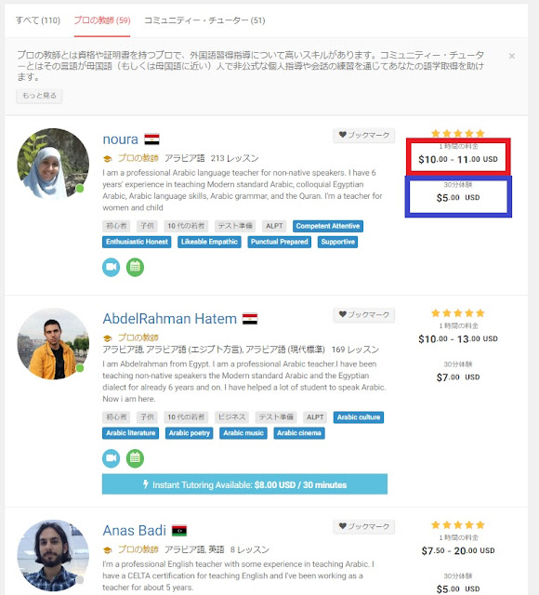Click the Likeable Empathic tag
The image size is (539, 595).
point(209,242)
